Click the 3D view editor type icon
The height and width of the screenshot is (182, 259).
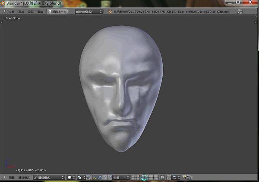click(4, 177)
